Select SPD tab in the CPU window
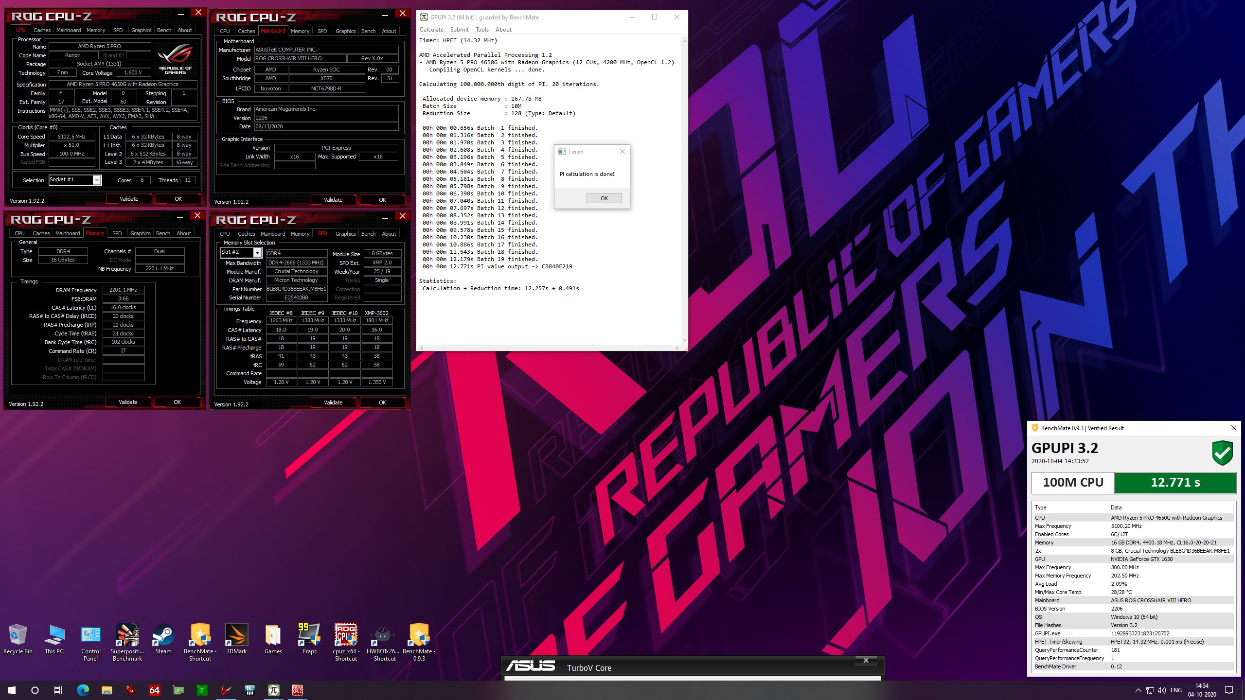Screen dimensions: 1245x700 118,30
